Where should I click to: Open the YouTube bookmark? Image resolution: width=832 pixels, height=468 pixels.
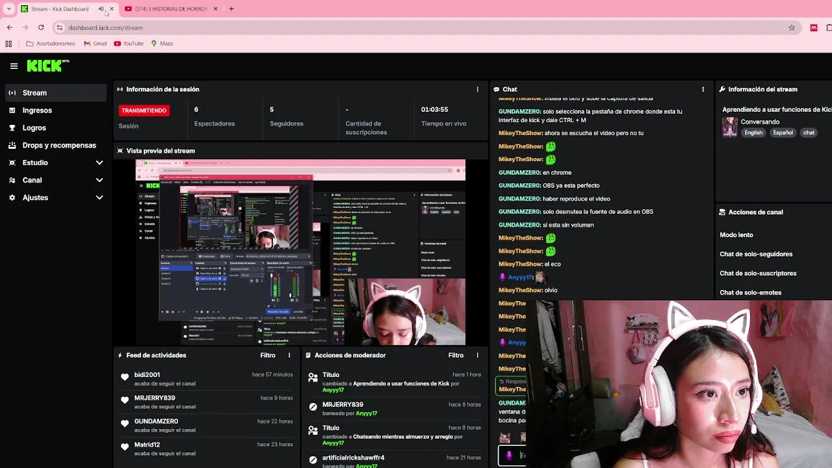(129, 44)
